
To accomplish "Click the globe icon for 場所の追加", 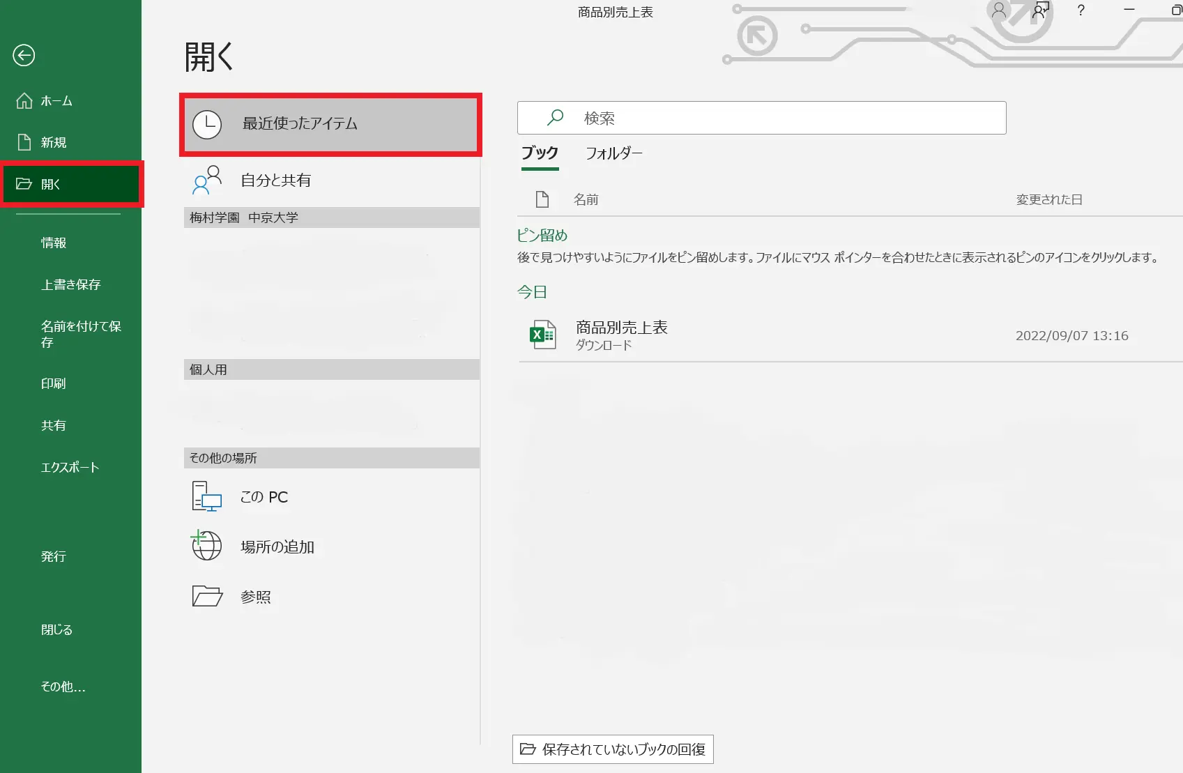I will (x=206, y=546).
